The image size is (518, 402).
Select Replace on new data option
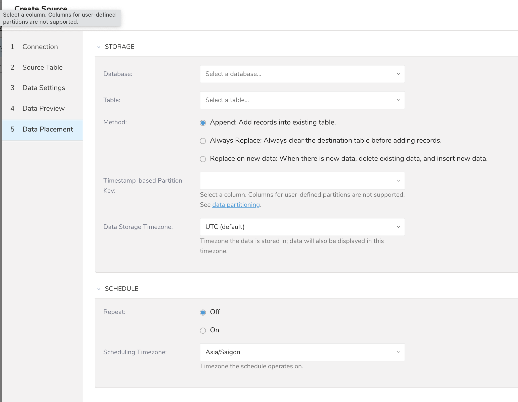point(203,159)
